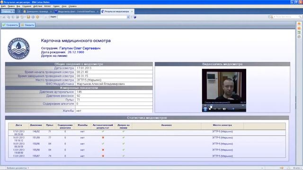Image resolution: width=303 pixels, height=170 pixels.
Task: Click the video preview of the employee
Action: point(224,86)
